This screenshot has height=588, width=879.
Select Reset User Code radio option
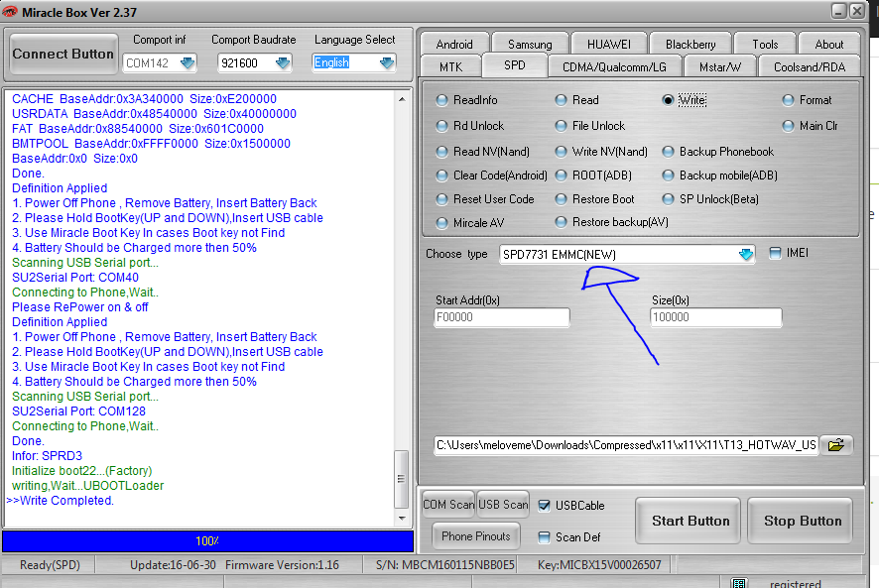(441, 199)
